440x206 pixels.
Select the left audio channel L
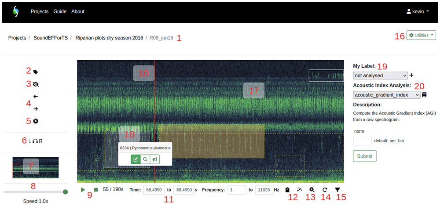(x=30, y=141)
